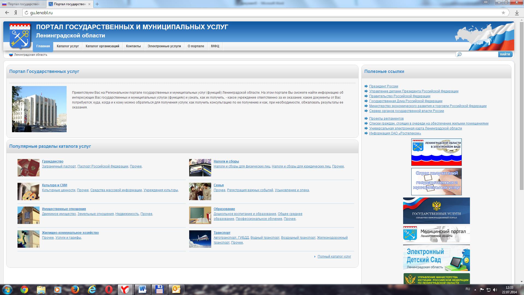This screenshot has height=295, width=524.
Task: Click Ленинградской области в электронном виде banner
Action: (x=436, y=152)
